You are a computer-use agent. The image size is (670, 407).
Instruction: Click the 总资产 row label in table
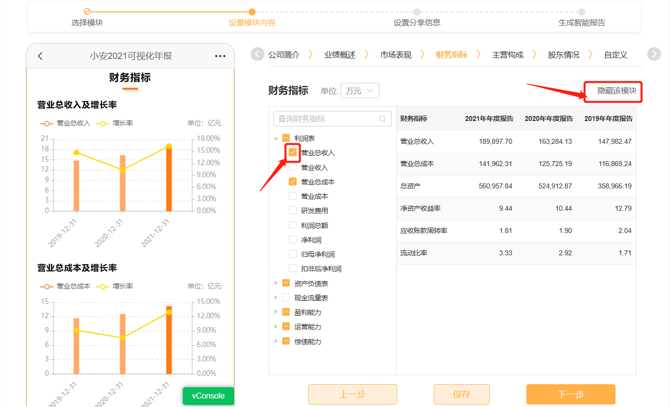click(411, 186)
